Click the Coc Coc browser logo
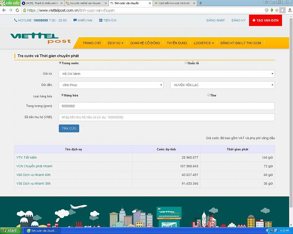Screen dimensions: 293x234 [10, 3]
